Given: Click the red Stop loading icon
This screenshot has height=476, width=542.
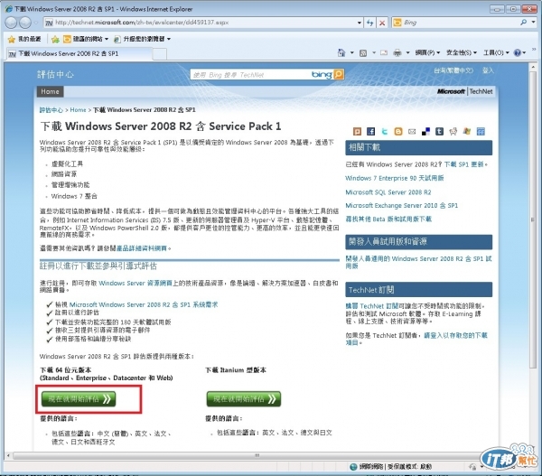Looking at the screenshot, I should (x=382, y=23).
